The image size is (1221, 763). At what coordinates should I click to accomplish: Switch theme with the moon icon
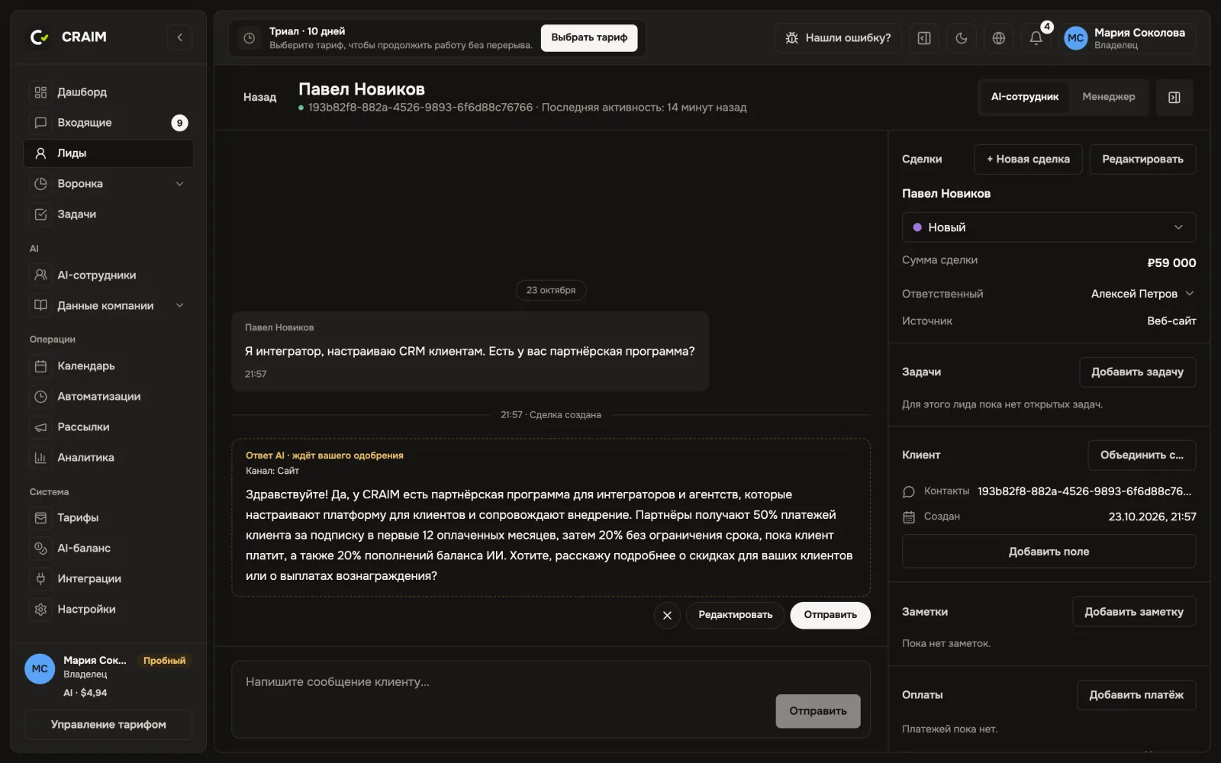click(x=962, y=38)
